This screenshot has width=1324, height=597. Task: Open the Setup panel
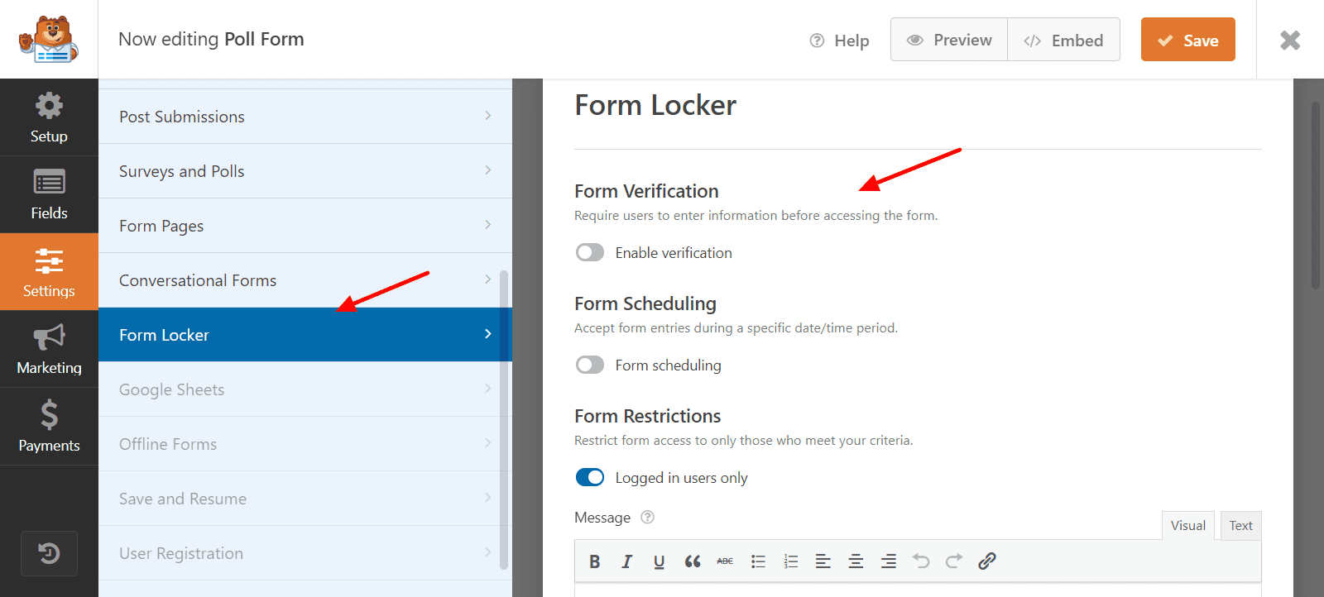(49, 117)
